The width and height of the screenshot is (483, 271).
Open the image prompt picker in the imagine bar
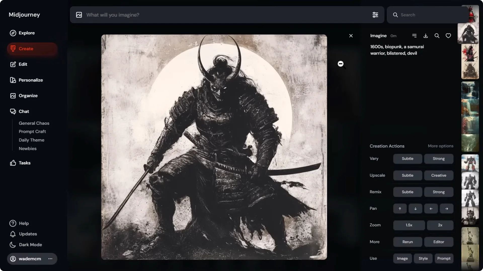pyautogui.click(x=79, y=15)
